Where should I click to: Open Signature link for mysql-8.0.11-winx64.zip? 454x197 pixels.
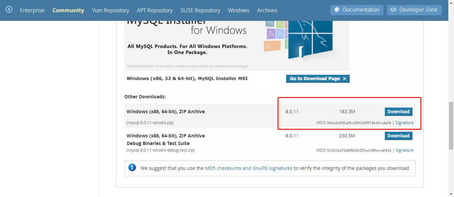(x=404, y=123)
